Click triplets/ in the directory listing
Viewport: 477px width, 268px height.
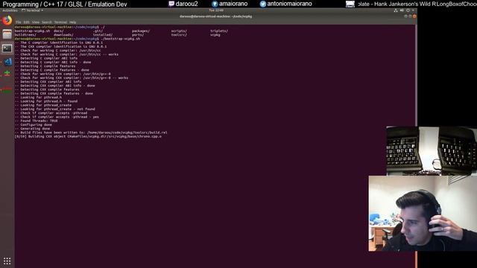coord(219,31)
